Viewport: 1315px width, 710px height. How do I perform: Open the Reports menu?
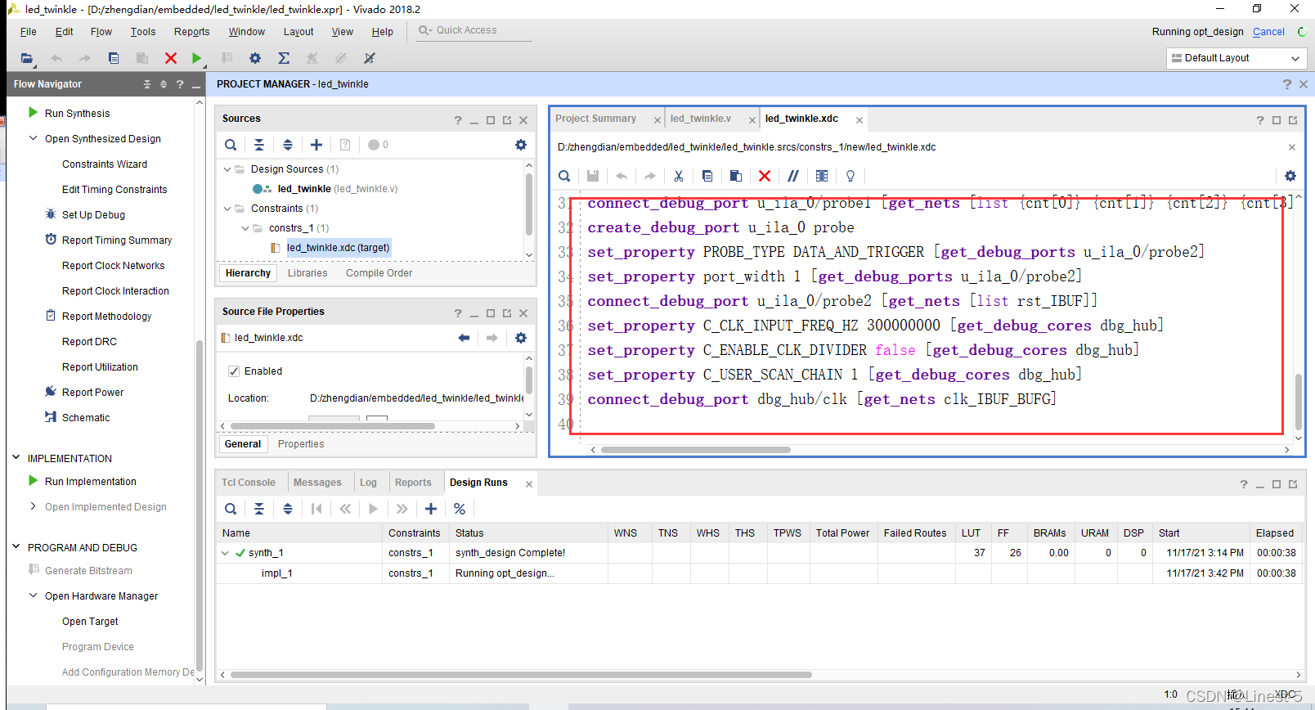[x=191, y=32]
